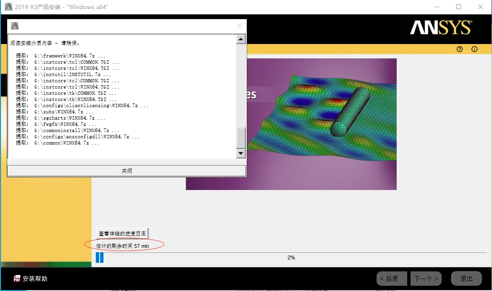Click the 阅读安装介质内容 header text
Screen dimensions: 492x291
pos(45,43)
